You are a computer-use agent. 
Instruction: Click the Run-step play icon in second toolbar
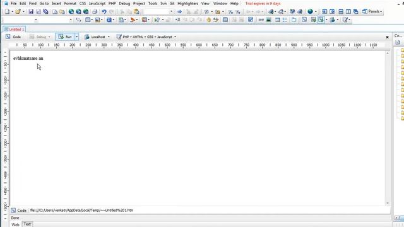tap(157, 20)
